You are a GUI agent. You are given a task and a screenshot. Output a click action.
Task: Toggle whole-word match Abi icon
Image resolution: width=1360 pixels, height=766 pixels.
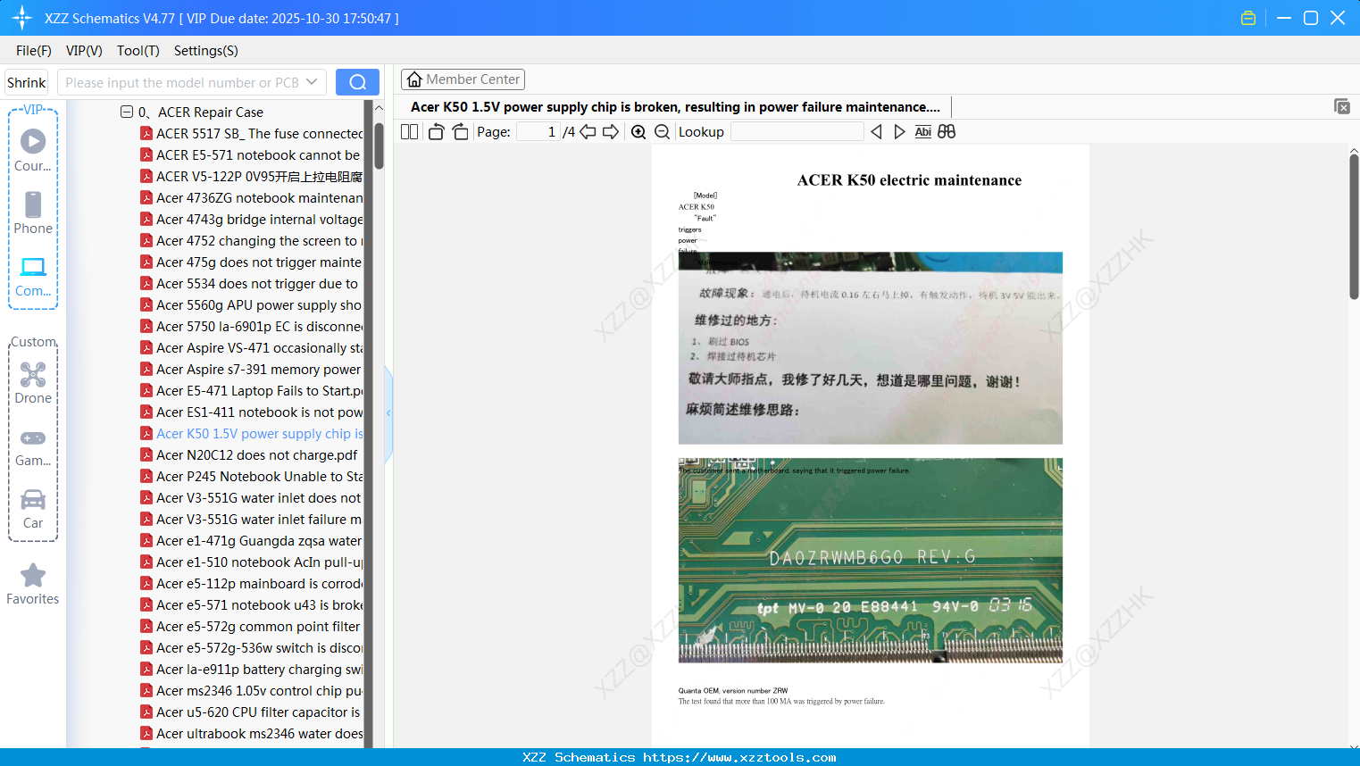[x=923, y=131]
